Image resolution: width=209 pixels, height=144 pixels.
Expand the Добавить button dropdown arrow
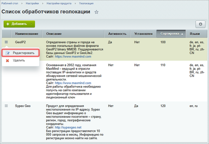(31, 24)
